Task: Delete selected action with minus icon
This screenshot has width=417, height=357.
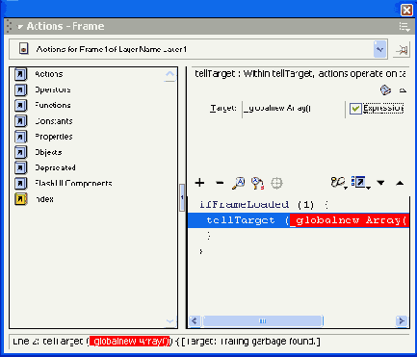Action: pos(220,183)
